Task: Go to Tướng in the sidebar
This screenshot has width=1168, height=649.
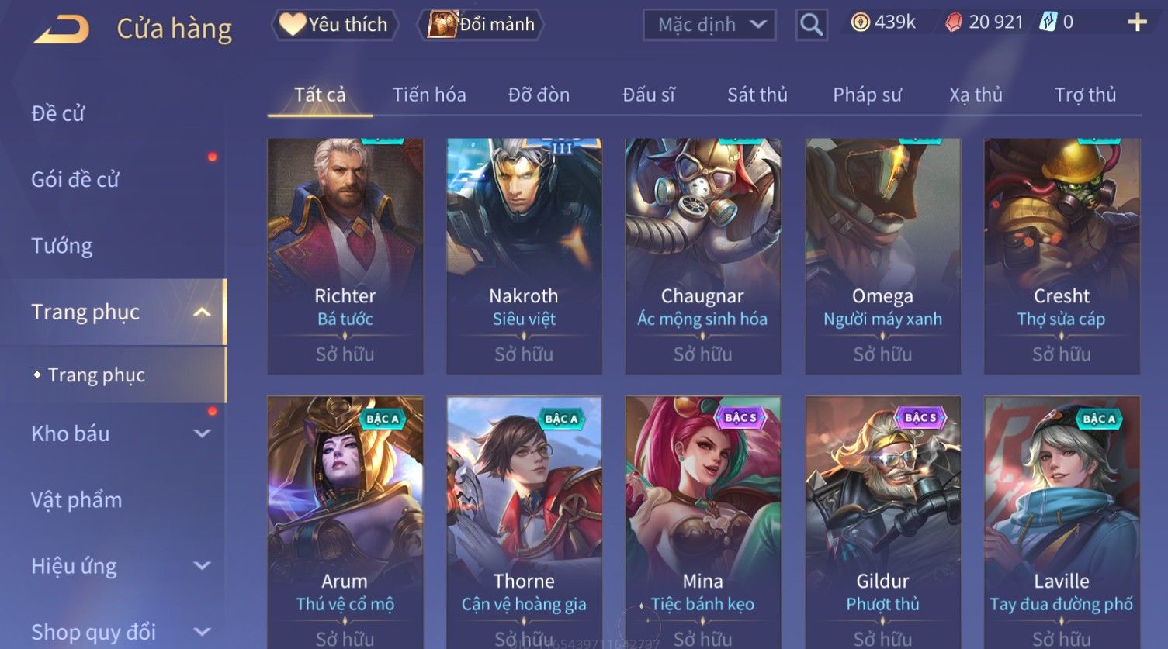Action: click(x=62, y=246)
